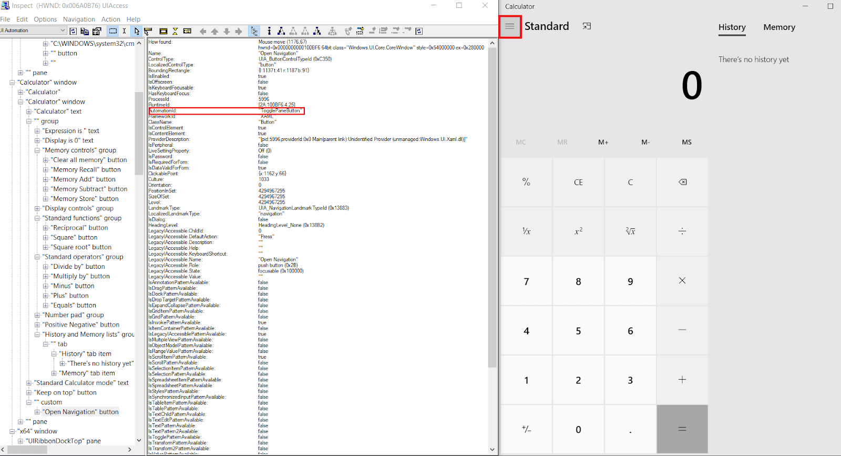Viewport: 841px width, 456px height.
Task: Click the square root button
Action: pos(630,231)
